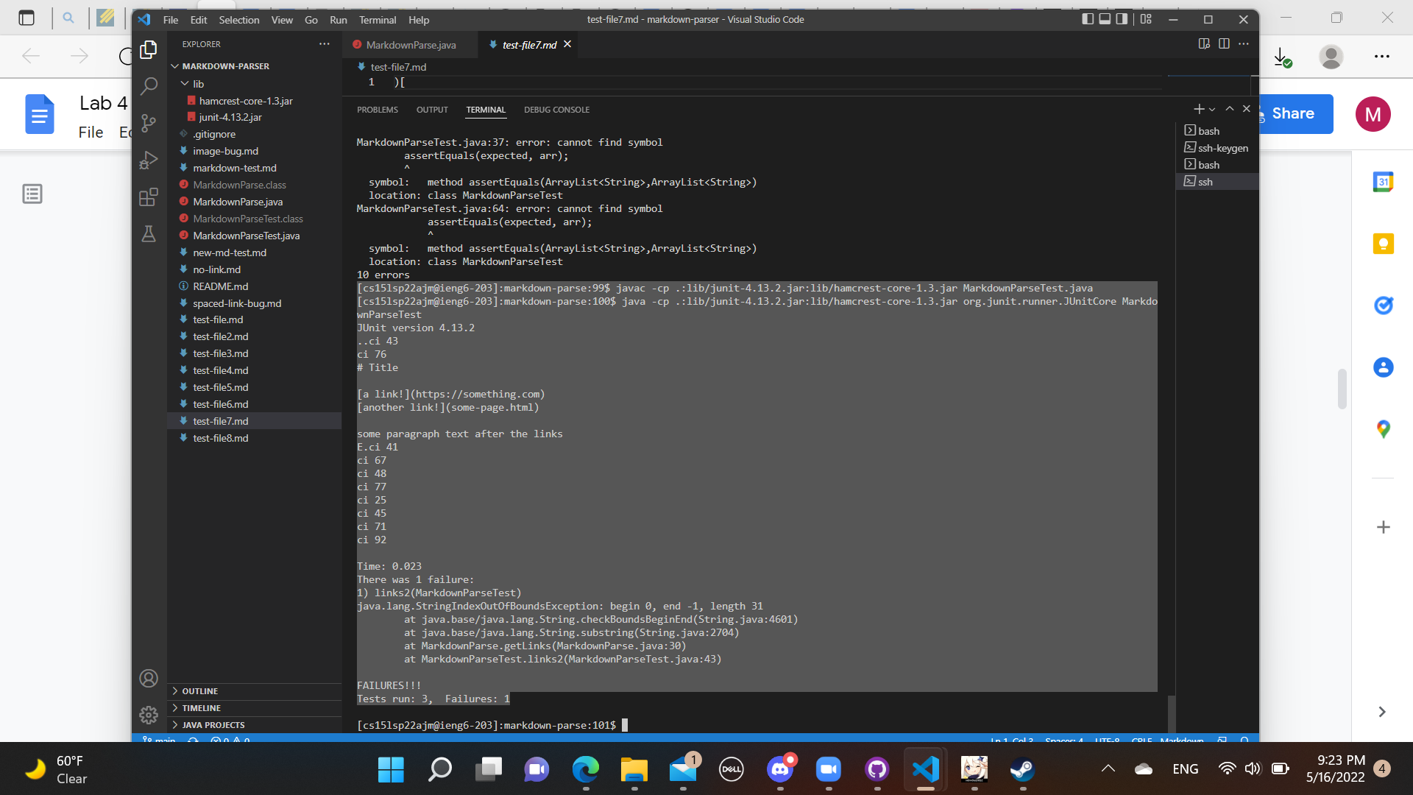Toggle the primary side bar layout button
The image size is (1413, 795).
(1088, 19)
